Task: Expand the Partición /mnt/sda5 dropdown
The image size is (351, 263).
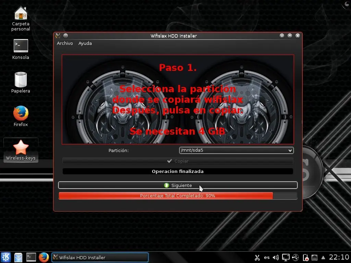Action: click(x=236, y=150)
